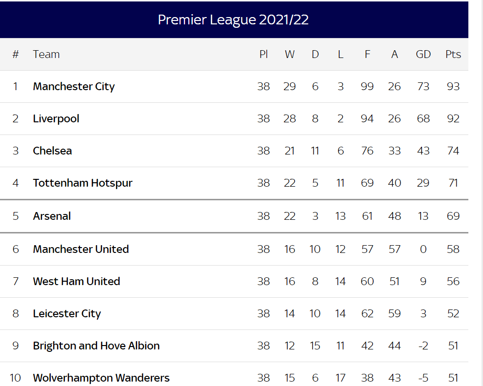Open the Arsenal team page
The height and width of the screenshot is (386, 483).
(52, 216)
